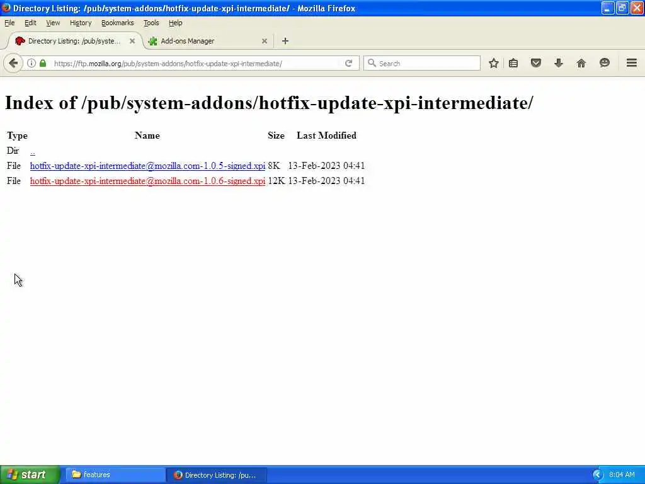Bookmark this page with the star
This screenshot has height=484, width=645.
(x=494, y=63)
